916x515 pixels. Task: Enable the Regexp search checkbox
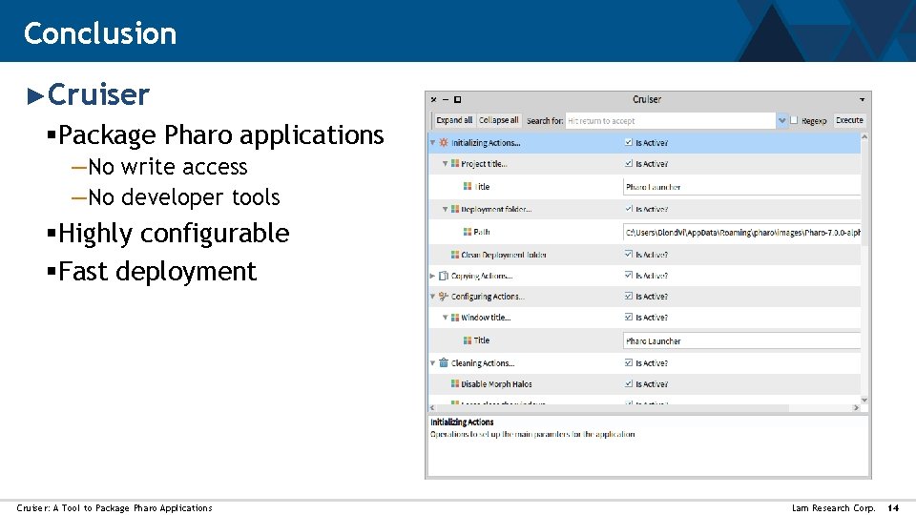point(794,120)
